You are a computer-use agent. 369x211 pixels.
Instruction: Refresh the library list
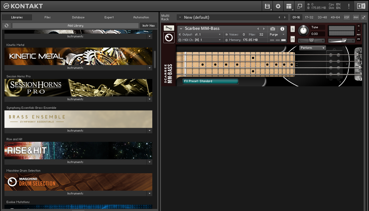coord(7,25)
